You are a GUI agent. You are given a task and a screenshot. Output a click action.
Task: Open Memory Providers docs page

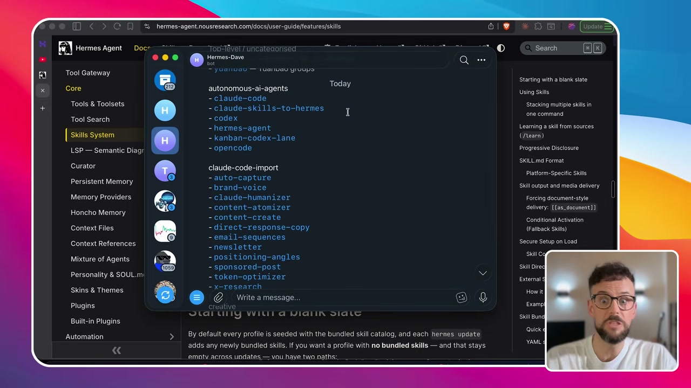101,197
